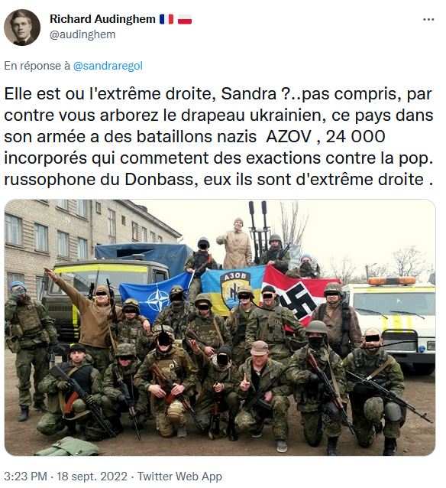Open the Richard Audinghem display name
This screenshot has width=446, height=488.
(102, 19)
